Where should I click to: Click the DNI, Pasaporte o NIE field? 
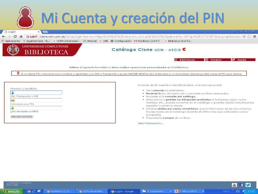point(36,100)
